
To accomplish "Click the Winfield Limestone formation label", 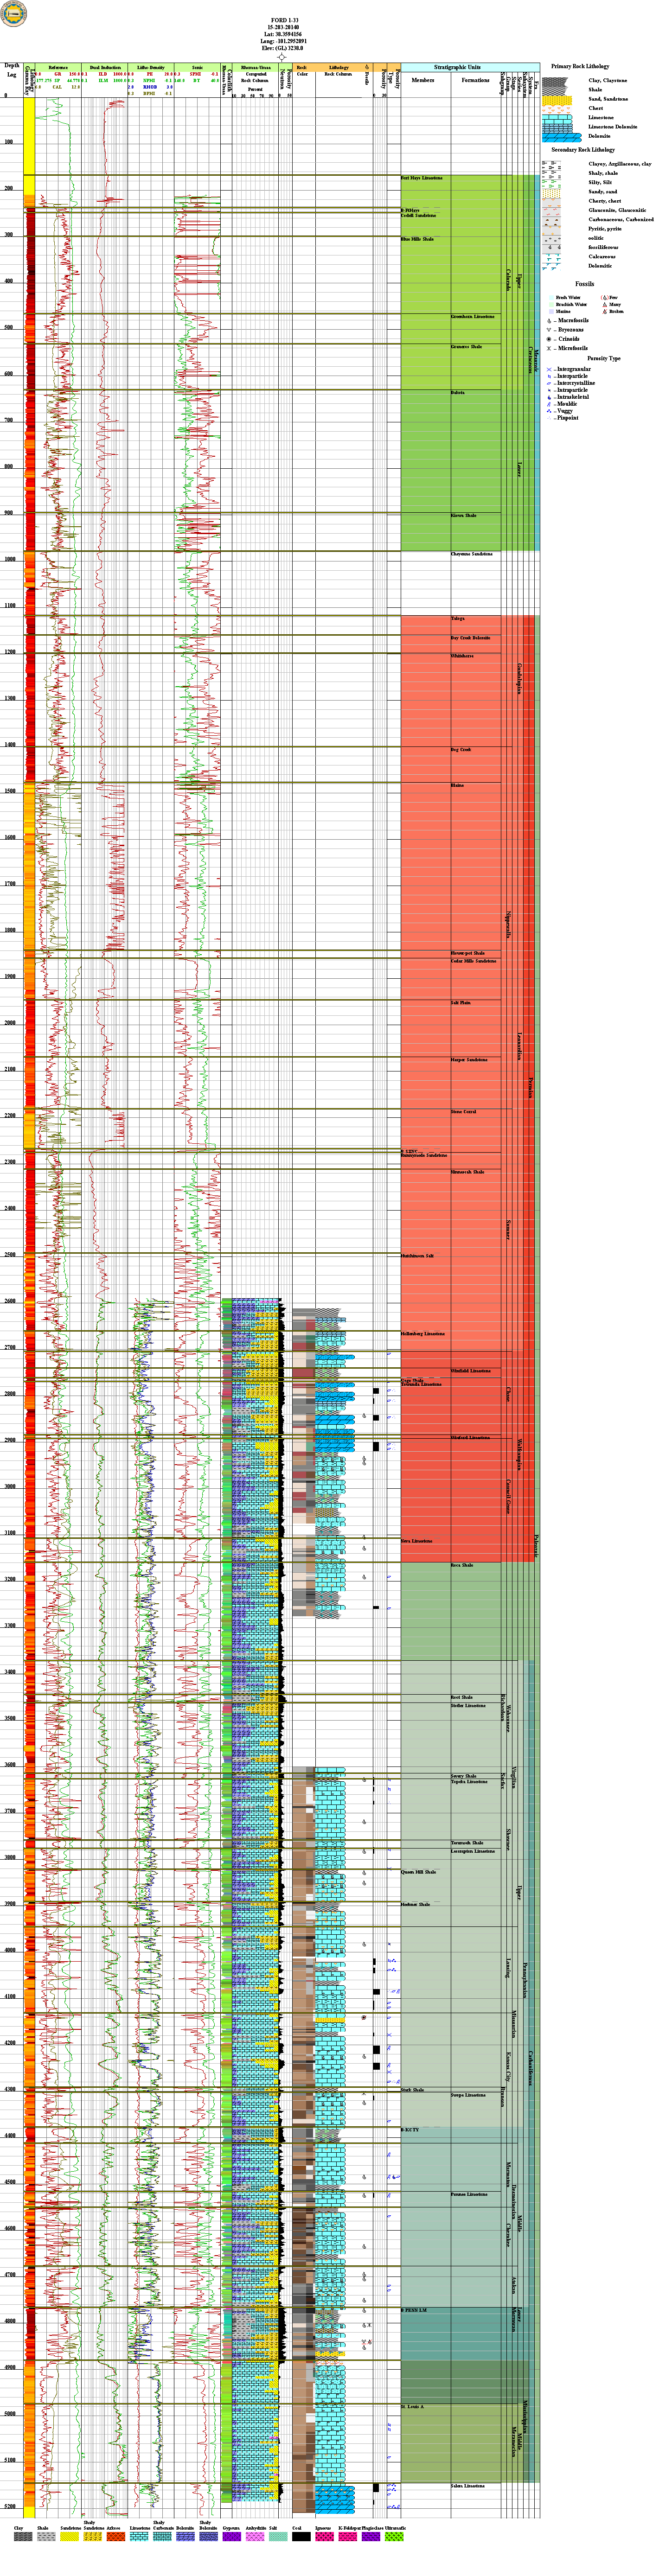I will pos(471,1371).
